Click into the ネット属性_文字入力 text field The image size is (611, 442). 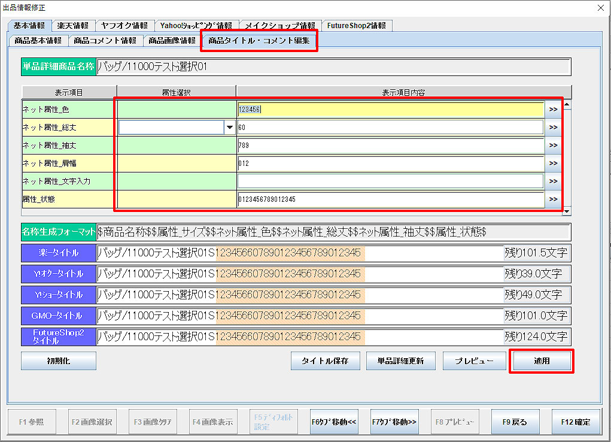[390, 181]
